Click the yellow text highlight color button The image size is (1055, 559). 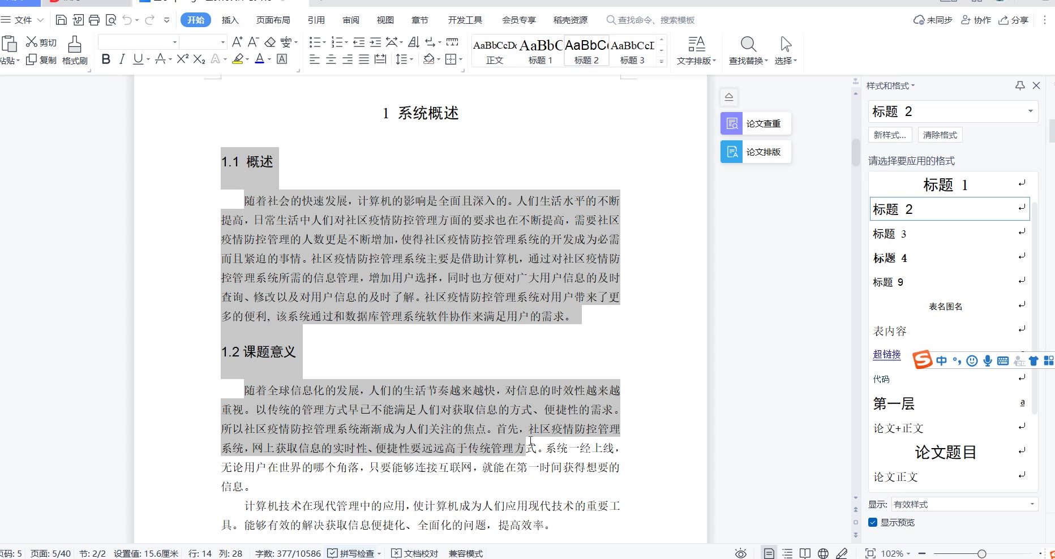pyautogui.click(x=238, y=59)
